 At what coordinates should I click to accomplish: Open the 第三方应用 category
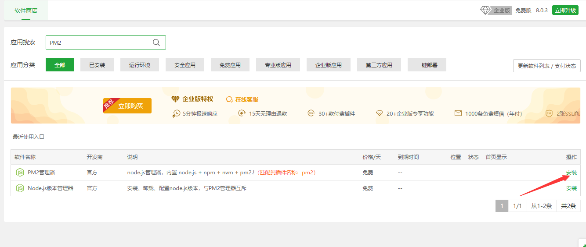379,65
